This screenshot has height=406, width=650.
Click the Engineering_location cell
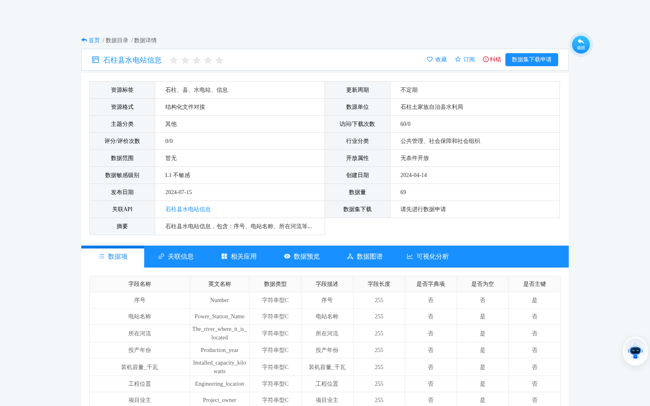click(220, 384)
